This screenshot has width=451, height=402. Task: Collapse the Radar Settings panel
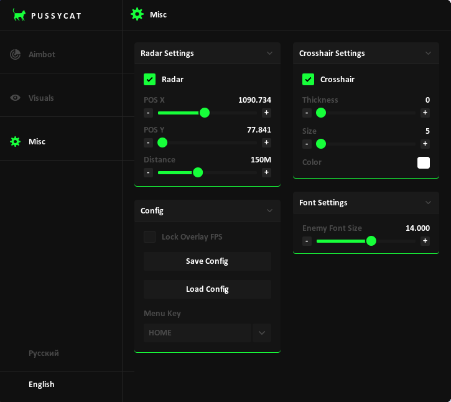pyautogui.click(x=269, y=54)
